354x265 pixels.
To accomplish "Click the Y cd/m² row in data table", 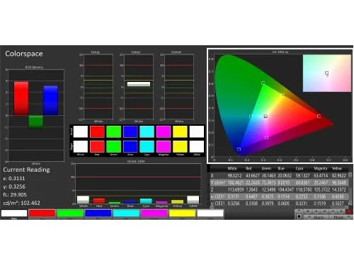I will coord(279,182).
